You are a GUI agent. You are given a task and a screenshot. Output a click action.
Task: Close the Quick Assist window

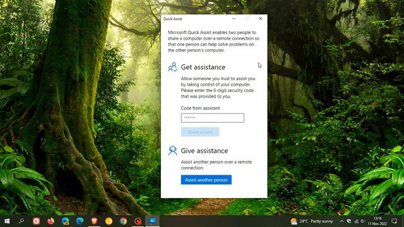(x=261, y=19)
